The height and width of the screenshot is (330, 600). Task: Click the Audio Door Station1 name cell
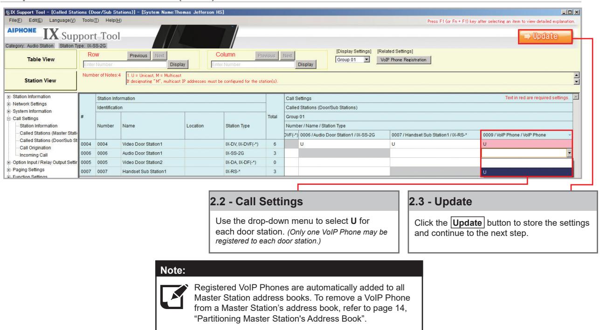pos(152,153)
